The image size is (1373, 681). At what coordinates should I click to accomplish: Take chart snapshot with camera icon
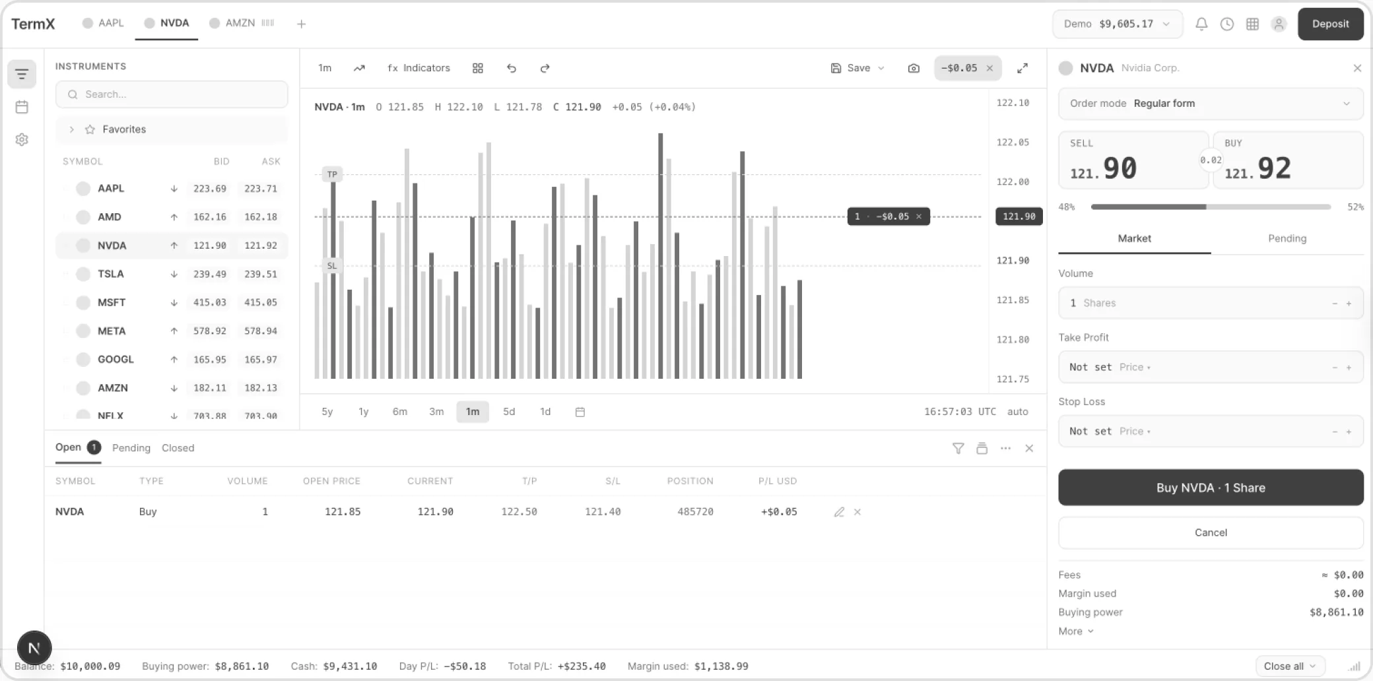pos(914,68)
